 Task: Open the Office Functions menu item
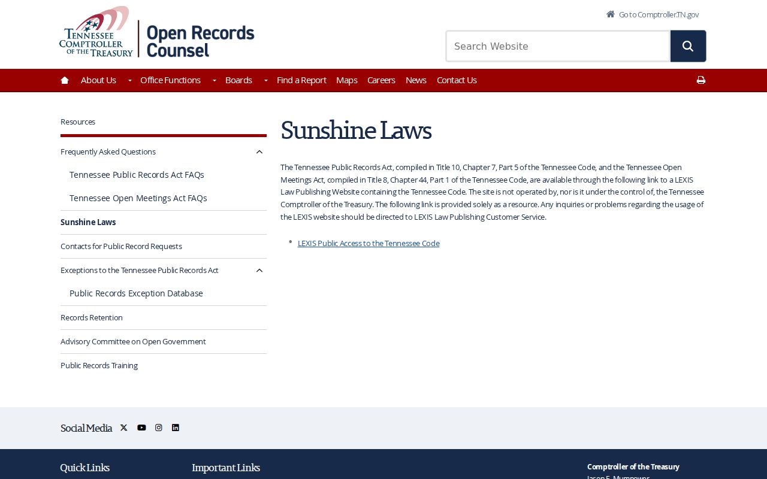[x=170, y=80]
